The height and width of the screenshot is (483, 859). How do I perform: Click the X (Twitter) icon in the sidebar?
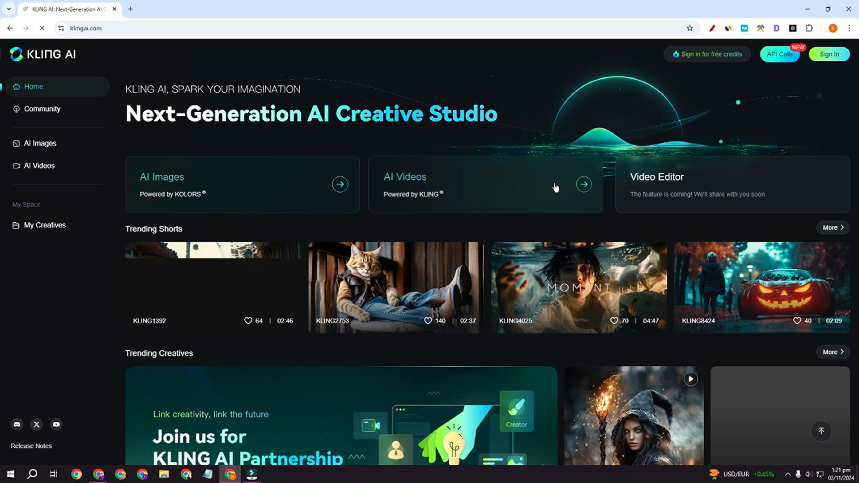click(x=37, y=424)
